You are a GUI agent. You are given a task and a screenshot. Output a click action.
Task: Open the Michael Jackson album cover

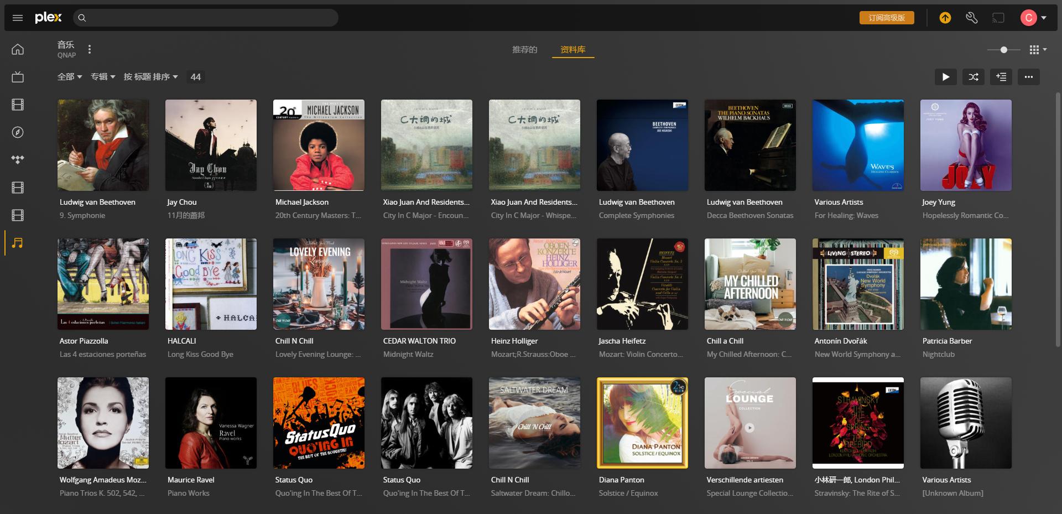click(319, 145)
